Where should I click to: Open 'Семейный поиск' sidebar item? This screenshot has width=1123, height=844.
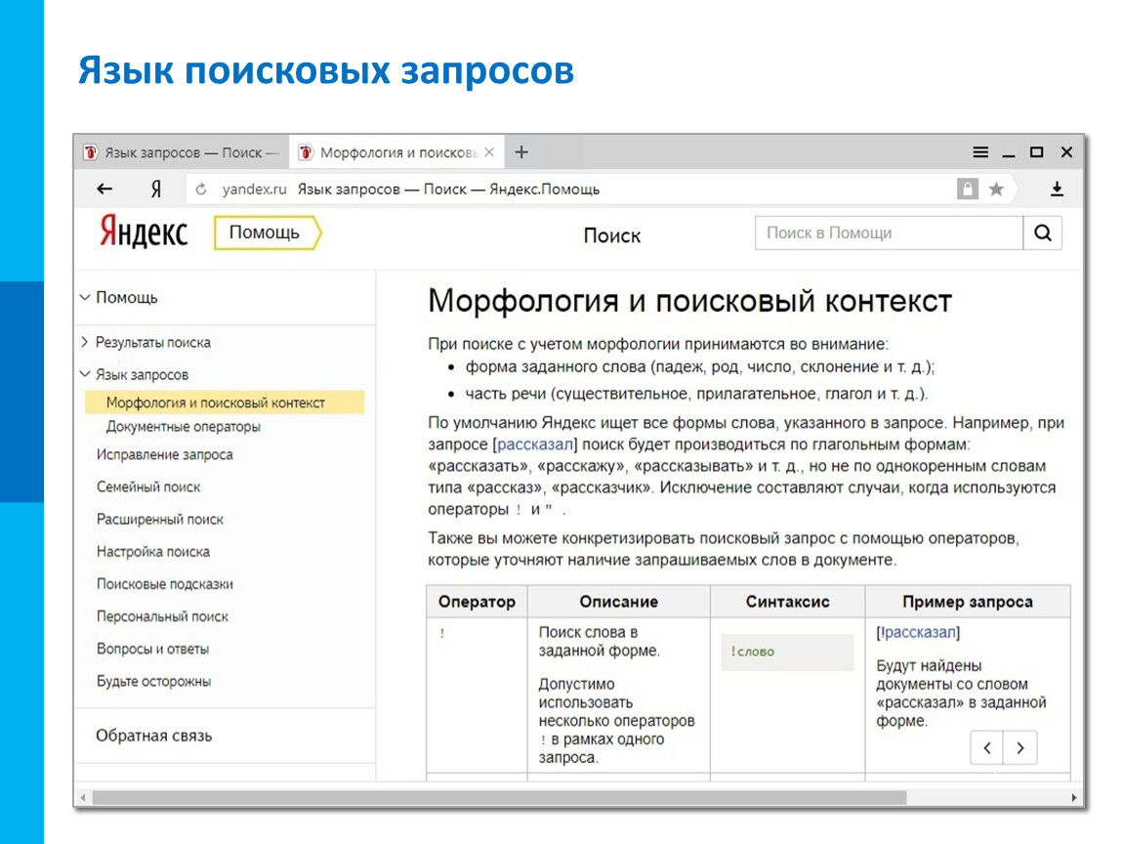pyautogui.click(x=148, y=486)
